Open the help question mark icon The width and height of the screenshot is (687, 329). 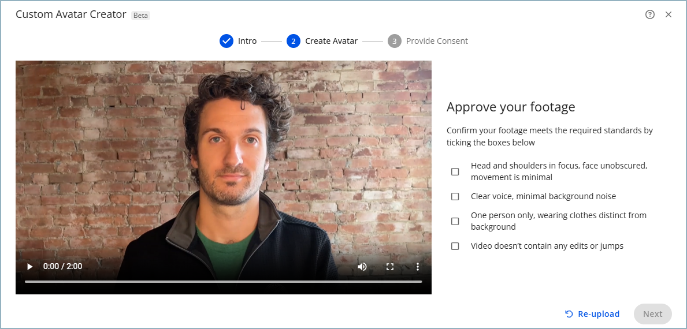pyautogui.click(x=650, y=15)
